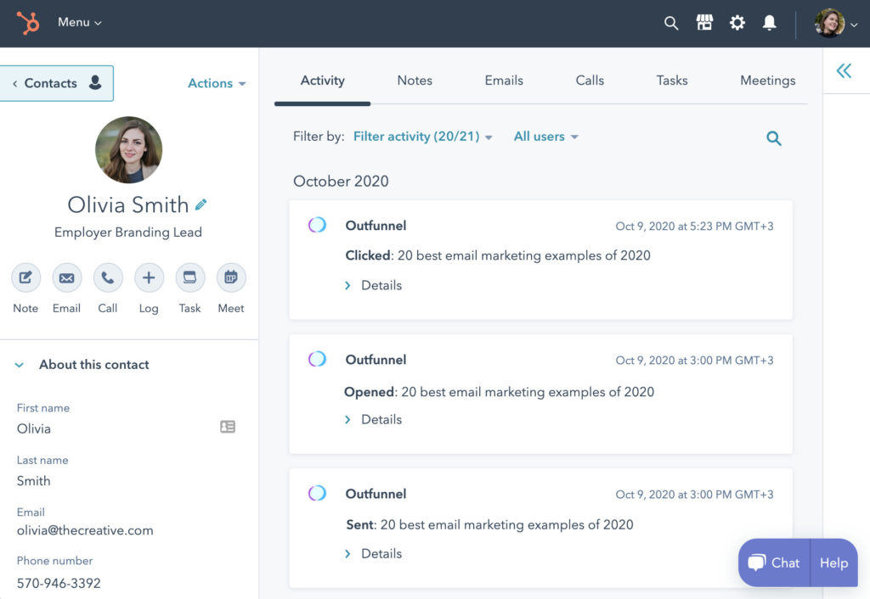Create a note using the Note icon
This screenshot has width=870, height=599.
coord(25,277)
